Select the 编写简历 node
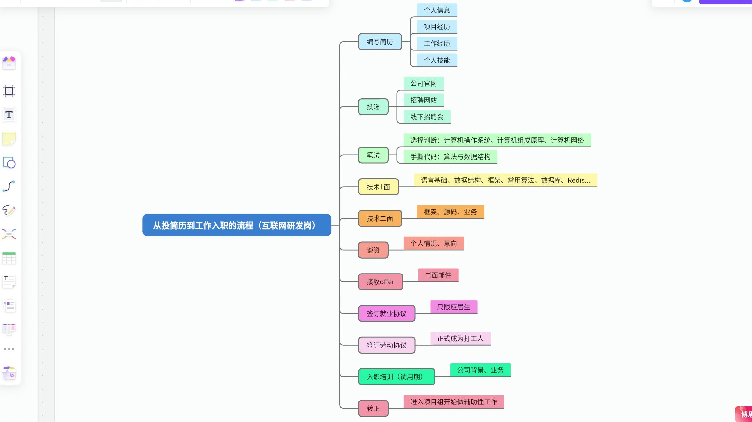 380,42
